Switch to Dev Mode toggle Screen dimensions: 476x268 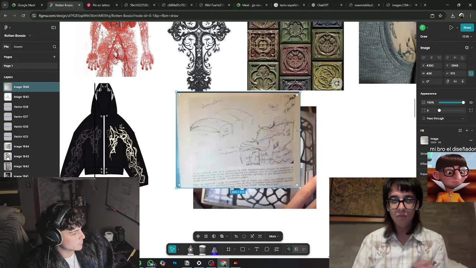point(304,249)
